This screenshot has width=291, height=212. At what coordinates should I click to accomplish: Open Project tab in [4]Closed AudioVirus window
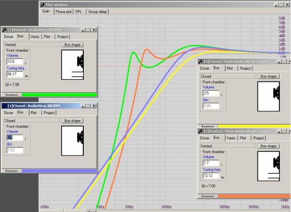[x=49, y=113]
